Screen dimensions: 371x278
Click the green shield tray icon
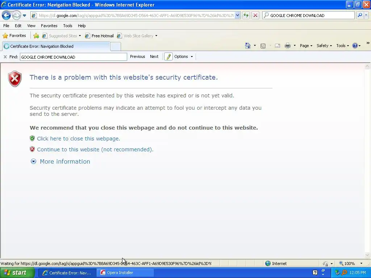(337, 273)
